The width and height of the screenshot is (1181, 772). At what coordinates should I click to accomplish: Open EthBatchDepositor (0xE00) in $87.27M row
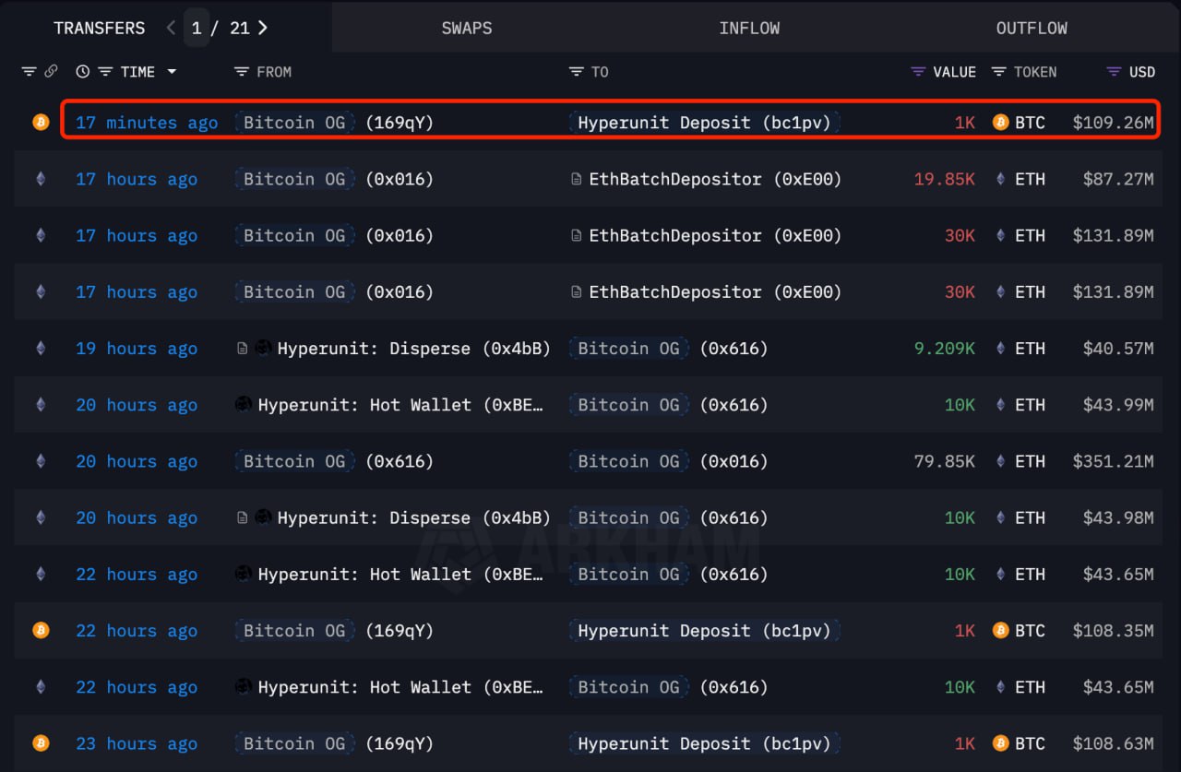[x=715, y=179]
